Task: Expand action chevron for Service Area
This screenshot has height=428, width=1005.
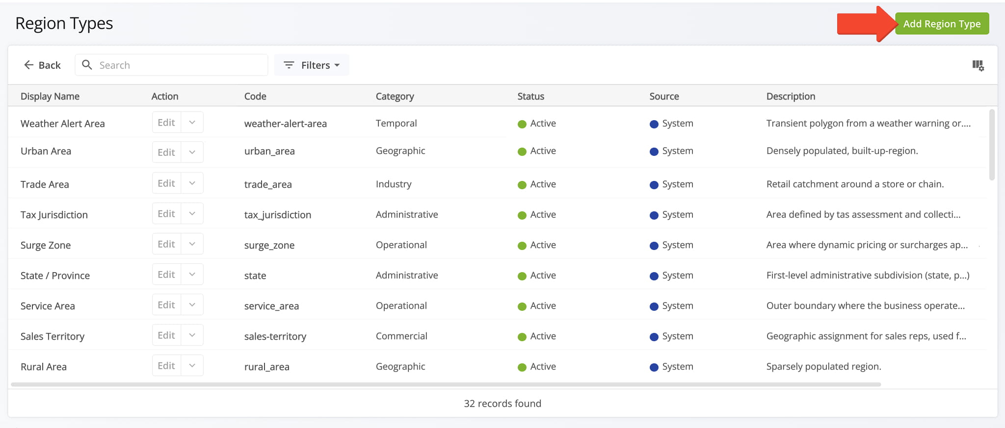Action: coord(192,304)
